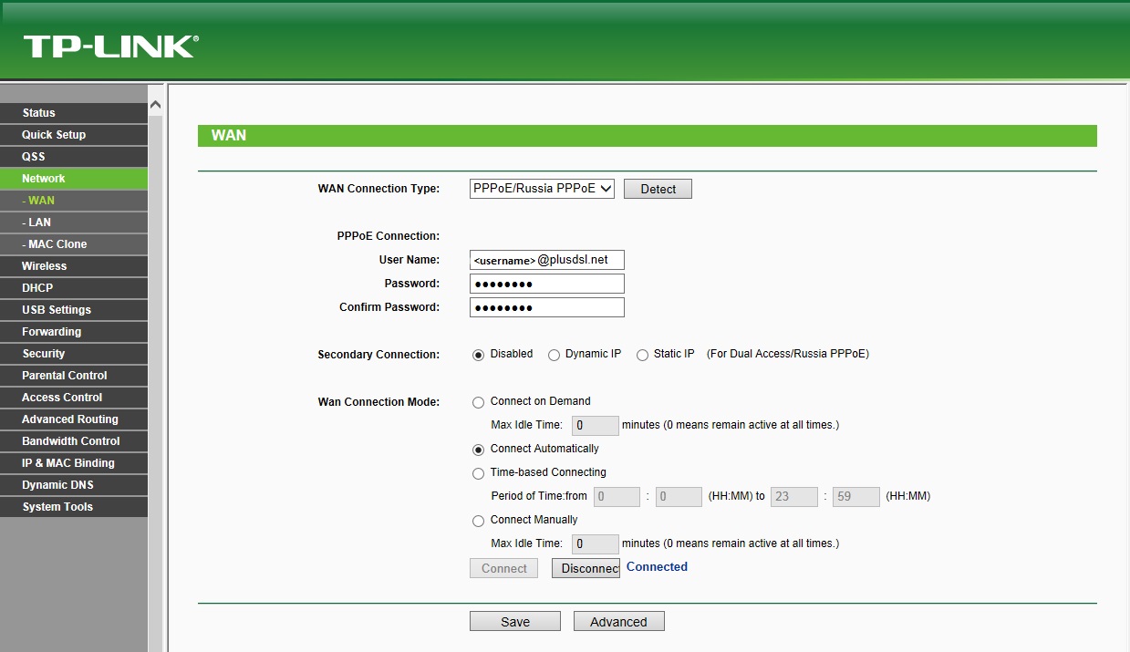Screen dimensions: 1130x652
Task: Choose Connect Manually mode
Action: (x=478, y=521)
